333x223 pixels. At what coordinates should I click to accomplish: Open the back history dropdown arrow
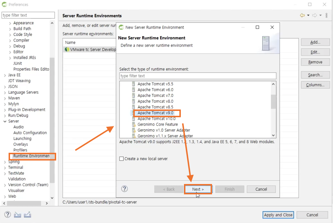point(308,15)
